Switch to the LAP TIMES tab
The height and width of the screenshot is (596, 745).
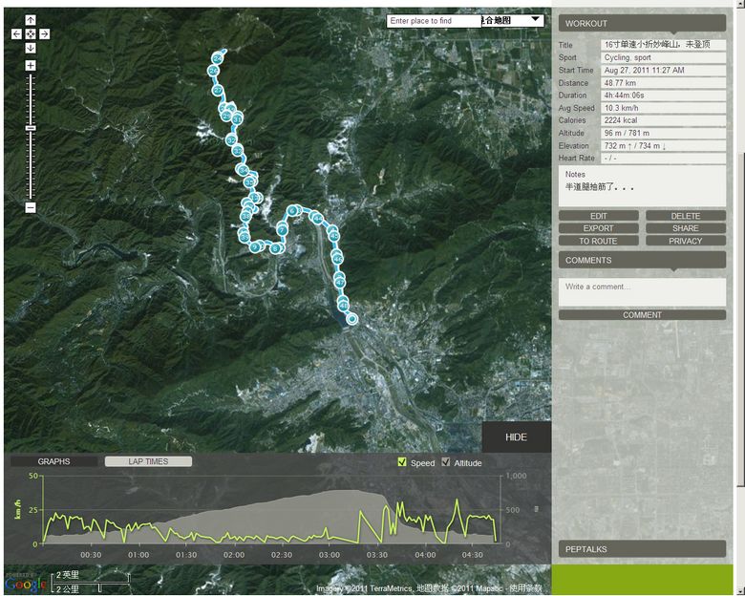click(148, 461)
